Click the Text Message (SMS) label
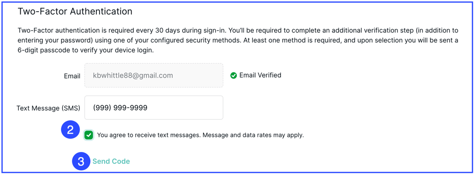 [48, 108]
